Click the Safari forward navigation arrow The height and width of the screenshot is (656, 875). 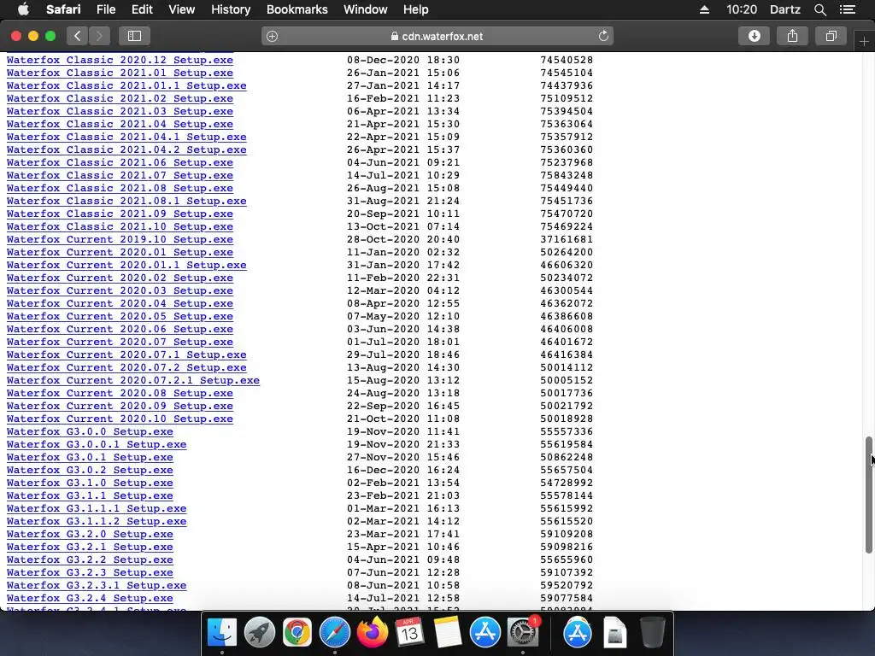coord(99,36)
